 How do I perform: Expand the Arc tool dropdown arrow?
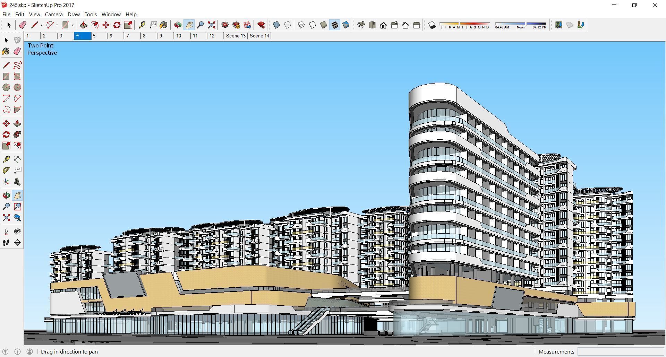coord(57,25)
